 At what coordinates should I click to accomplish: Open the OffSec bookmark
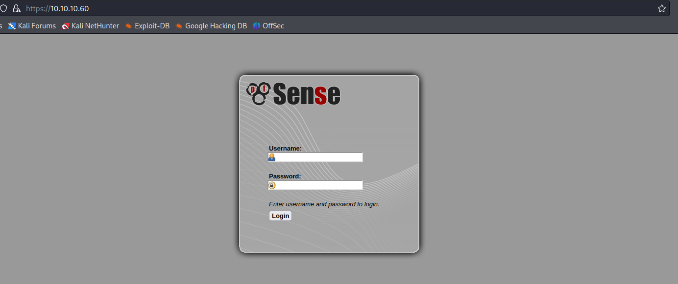tap(268, 26)
